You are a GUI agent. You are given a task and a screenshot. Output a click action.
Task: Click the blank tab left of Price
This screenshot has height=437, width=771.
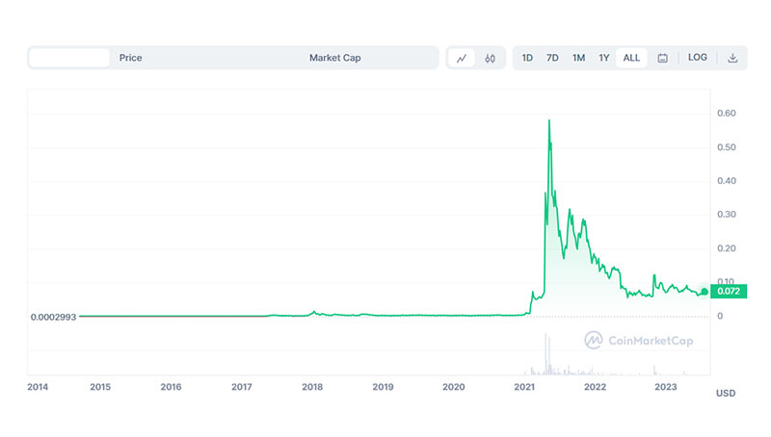pos(68,58)
